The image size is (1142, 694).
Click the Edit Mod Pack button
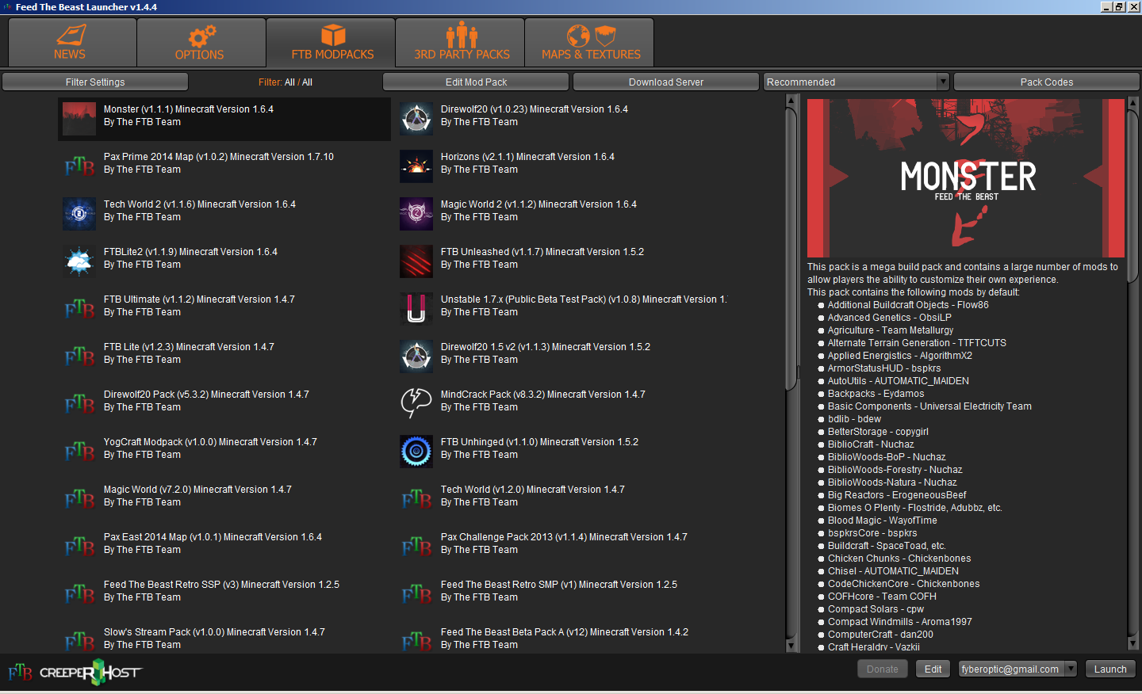click(x=476, y=82)
